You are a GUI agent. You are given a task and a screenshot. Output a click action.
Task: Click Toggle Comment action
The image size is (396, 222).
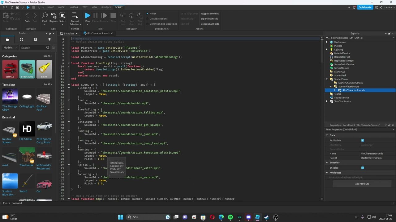pos(210,14)
